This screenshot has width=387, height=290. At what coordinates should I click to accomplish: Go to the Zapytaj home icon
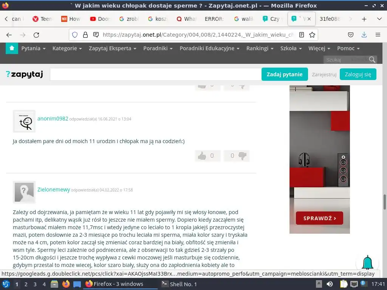(12, 48)
